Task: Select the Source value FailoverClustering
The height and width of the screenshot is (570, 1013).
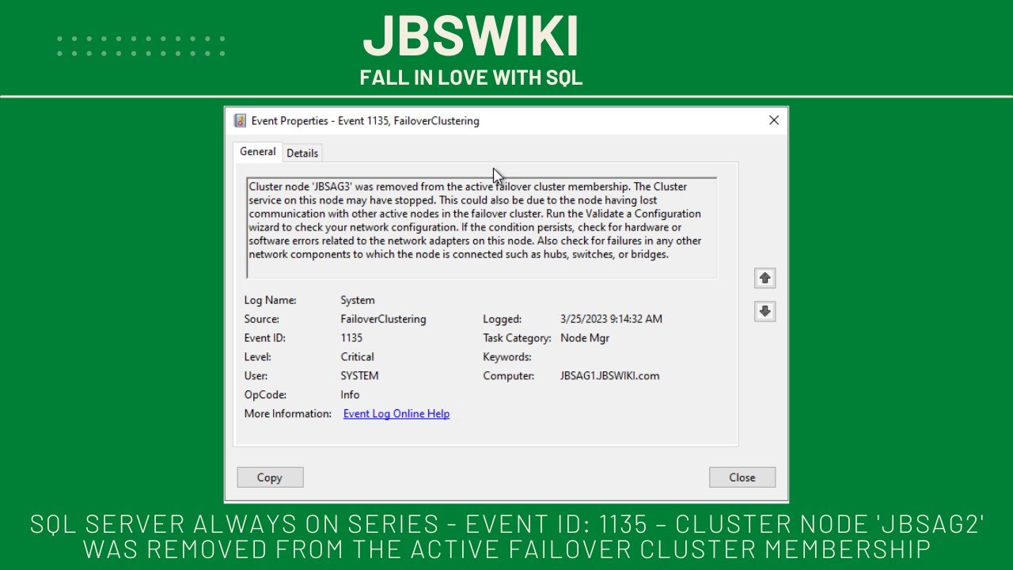Action: (383, 319)
